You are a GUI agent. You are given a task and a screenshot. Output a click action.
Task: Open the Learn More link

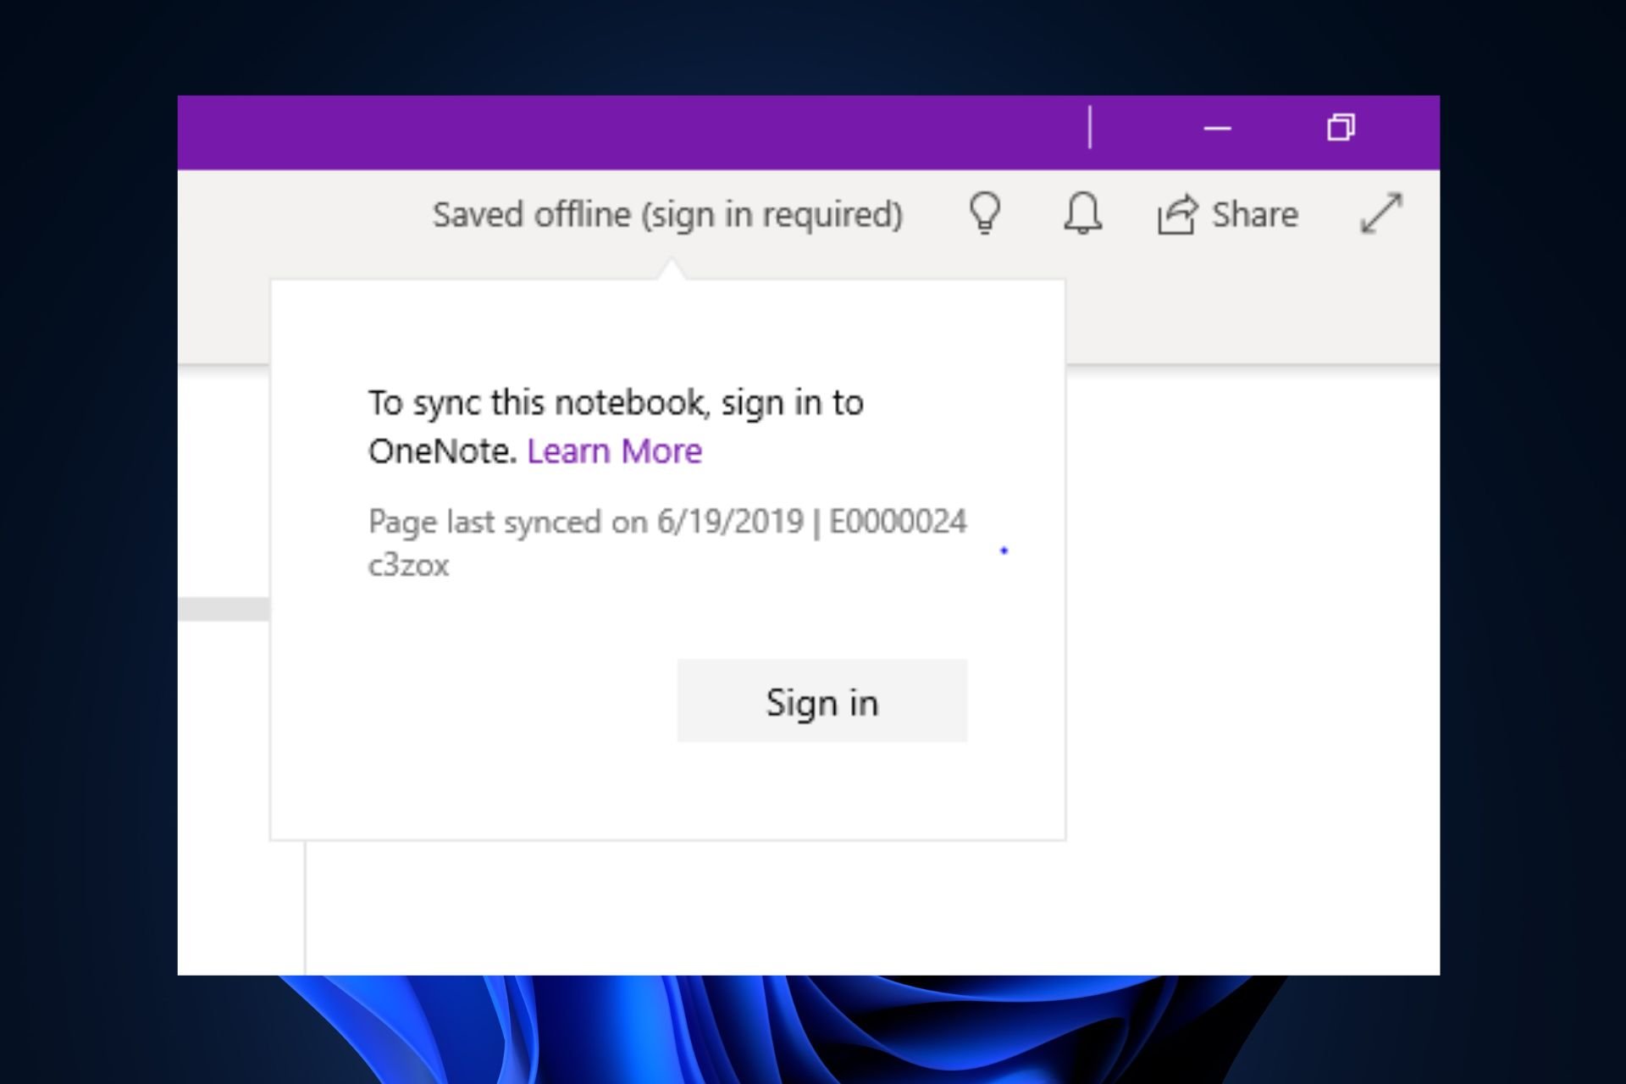click(614, 451)
